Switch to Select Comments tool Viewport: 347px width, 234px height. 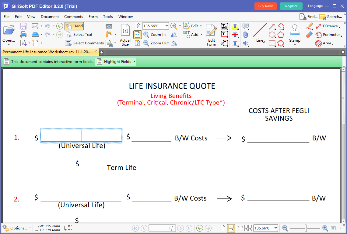85,43
